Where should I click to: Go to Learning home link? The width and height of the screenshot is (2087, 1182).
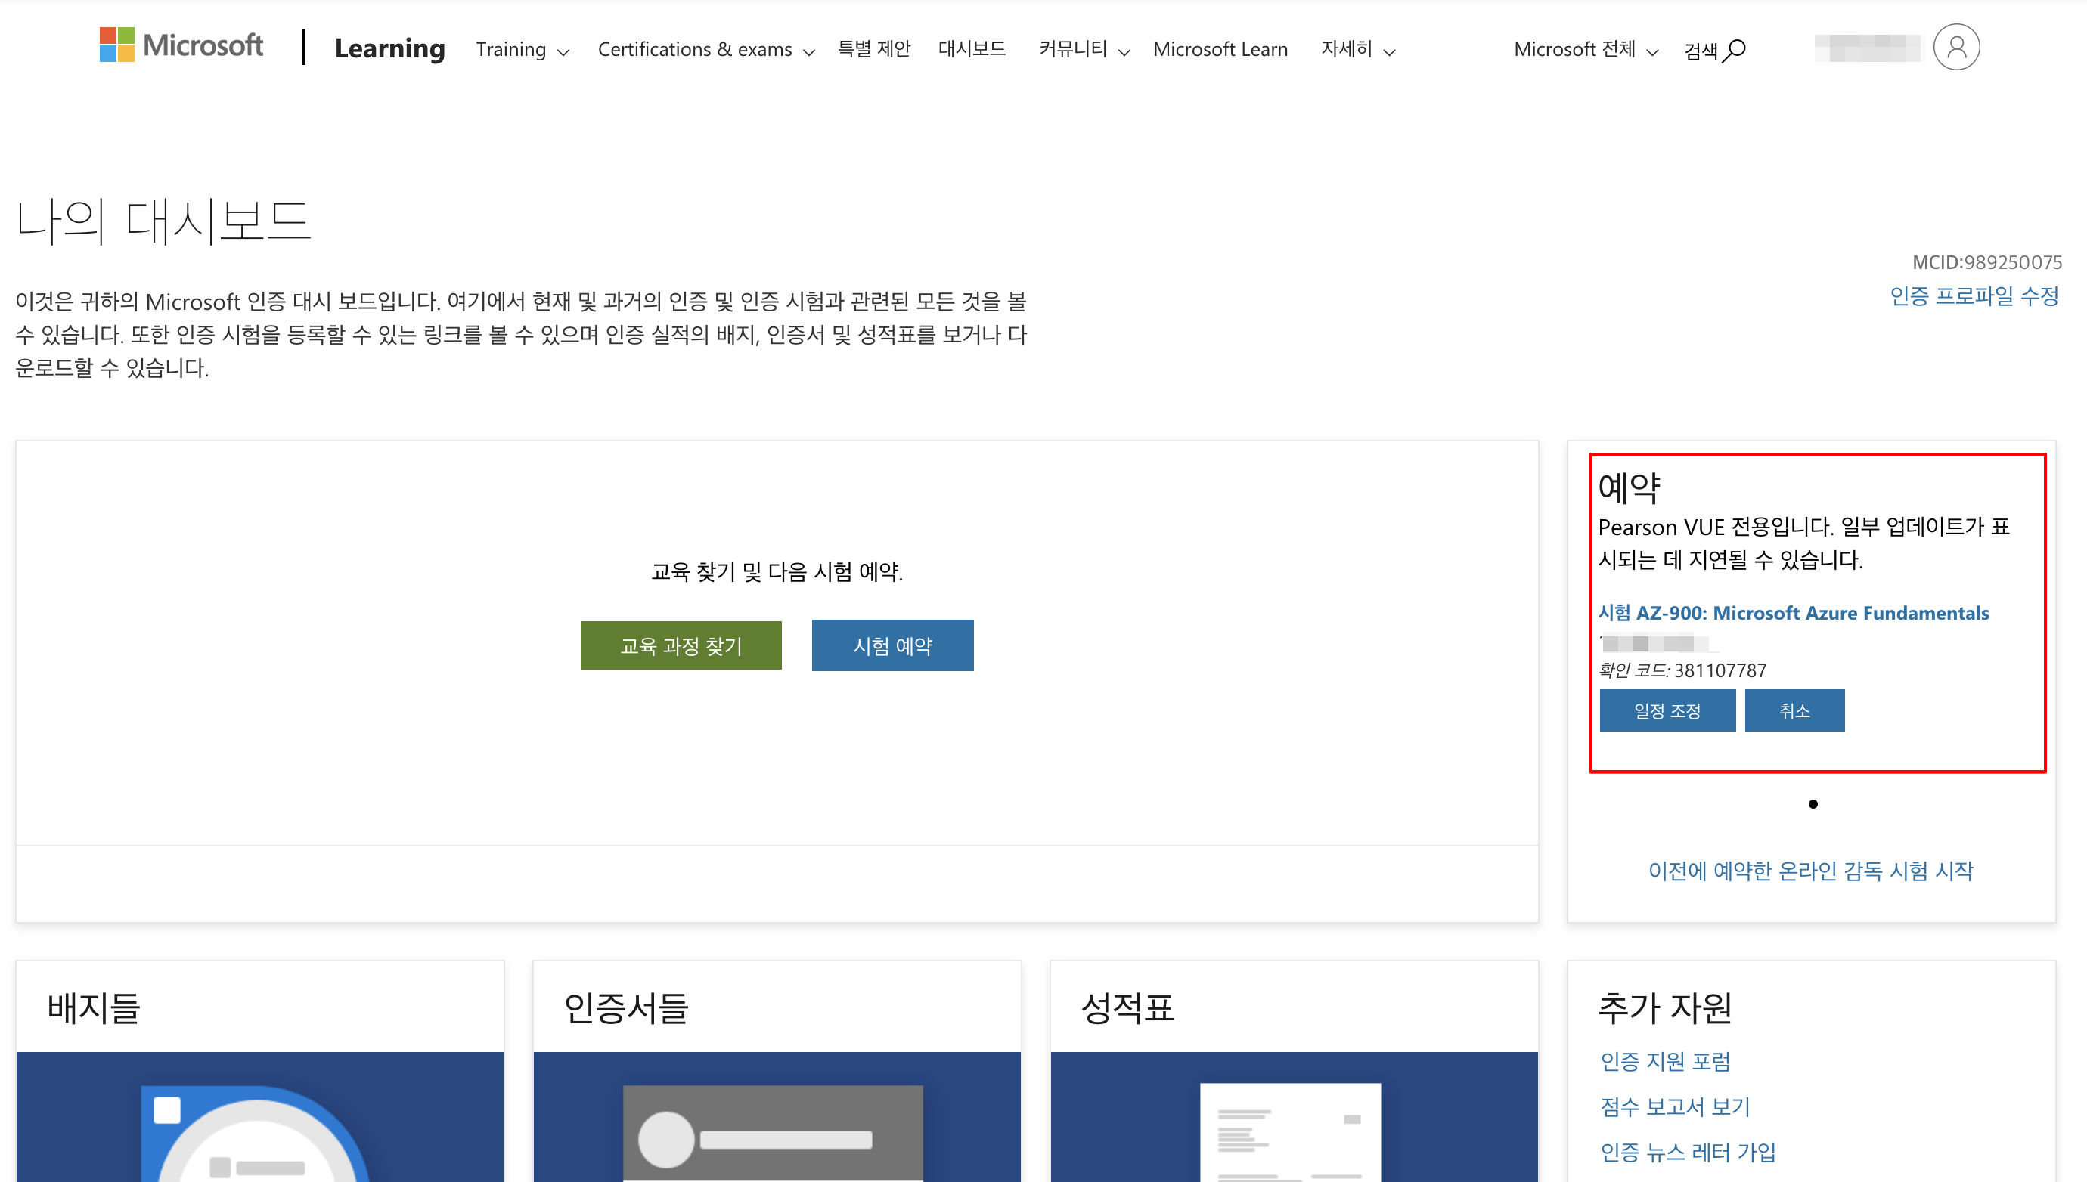(x=389, y=48)
